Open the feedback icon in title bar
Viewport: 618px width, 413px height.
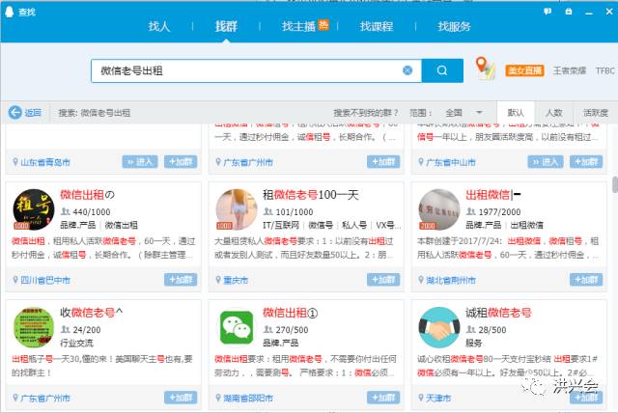click(548, 12)
